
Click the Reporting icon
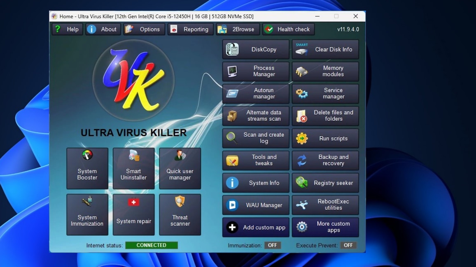click(x=174, y=29)
